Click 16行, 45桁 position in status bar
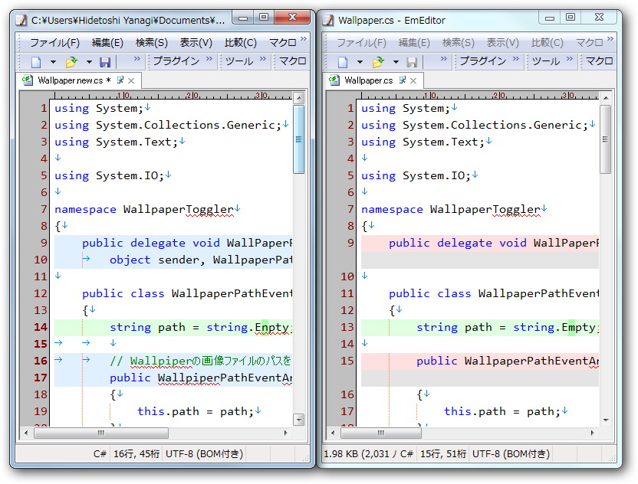This screenshot has width=638, height=484. click(136, 454)
